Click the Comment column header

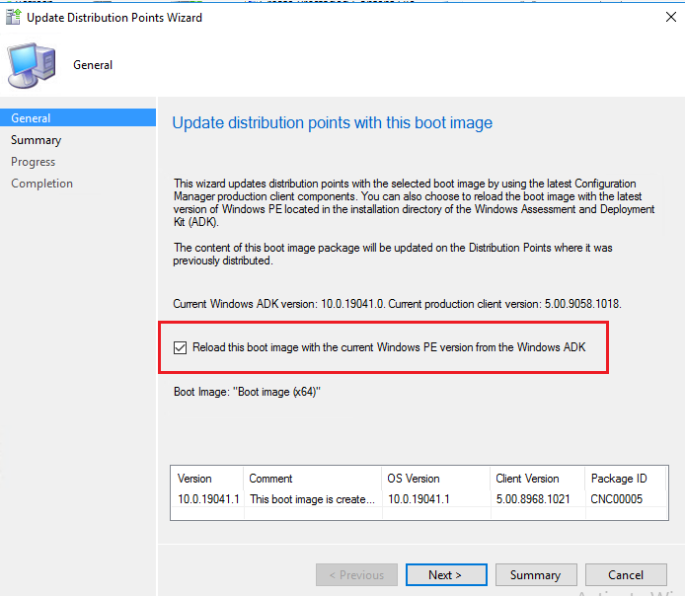[312, 479]
